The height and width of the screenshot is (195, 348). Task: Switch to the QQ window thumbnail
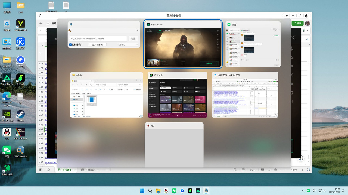click(174, 145)
